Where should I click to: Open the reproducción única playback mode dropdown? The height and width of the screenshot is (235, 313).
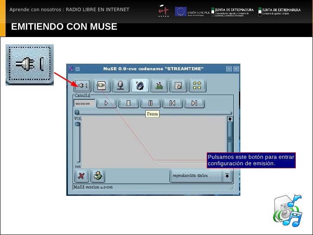pos(201,176)
